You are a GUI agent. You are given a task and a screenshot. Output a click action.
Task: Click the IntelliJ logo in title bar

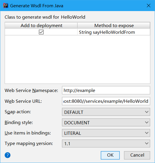tap(6, 6)
